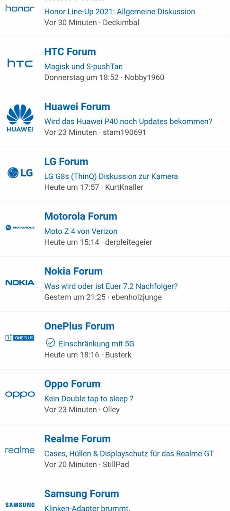The width and height of the screenshot is (230, 511).
Task: Open Honor Line-Up 2021 discussion thread
Action: pos(120,12)
